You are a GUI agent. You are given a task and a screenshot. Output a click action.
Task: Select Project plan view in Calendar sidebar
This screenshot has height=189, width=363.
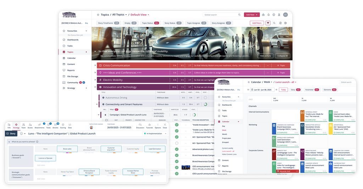227,138
